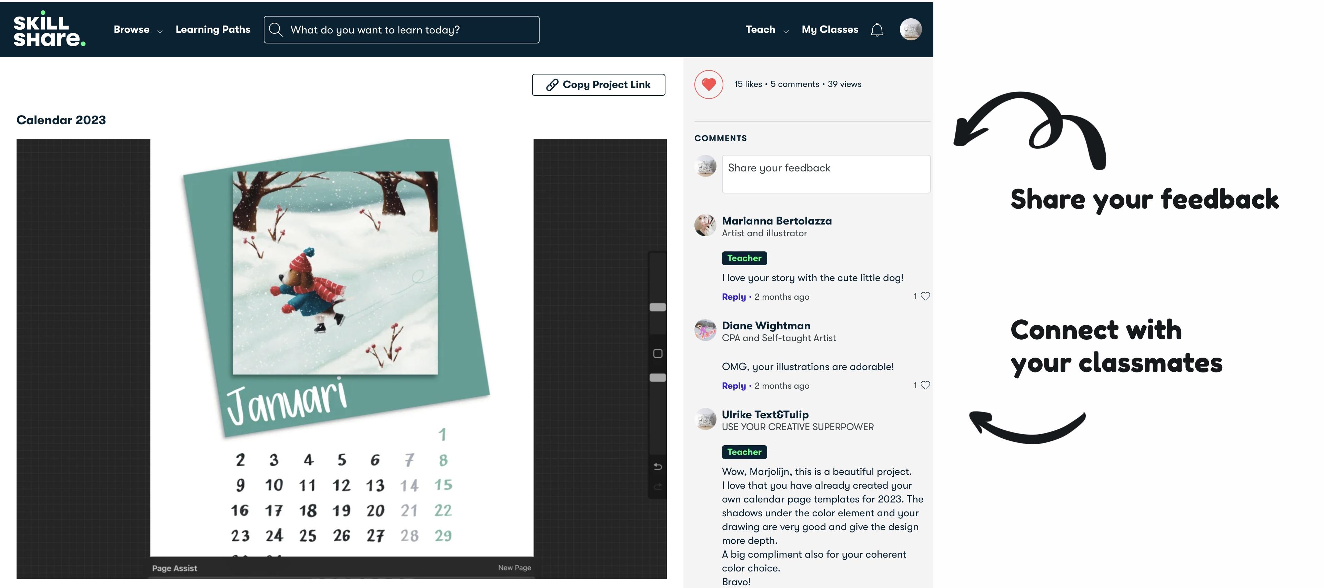Image resolution: width=1324 pixels, height=588 pixels.
Task: Click the upper brush size slider handle
Action: click(x=658, y=307)
